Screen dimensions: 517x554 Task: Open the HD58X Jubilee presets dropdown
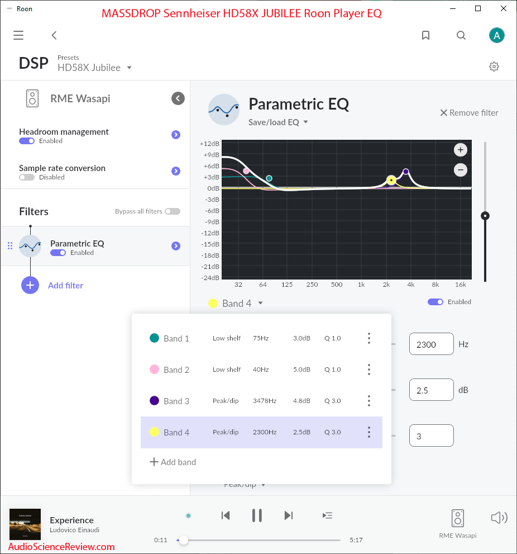94,68
